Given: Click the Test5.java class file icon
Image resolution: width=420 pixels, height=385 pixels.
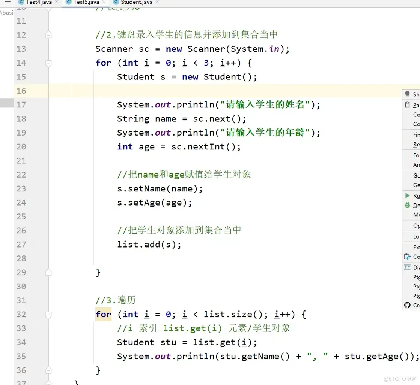Looking at the screenshot, I should pos(69,2).
